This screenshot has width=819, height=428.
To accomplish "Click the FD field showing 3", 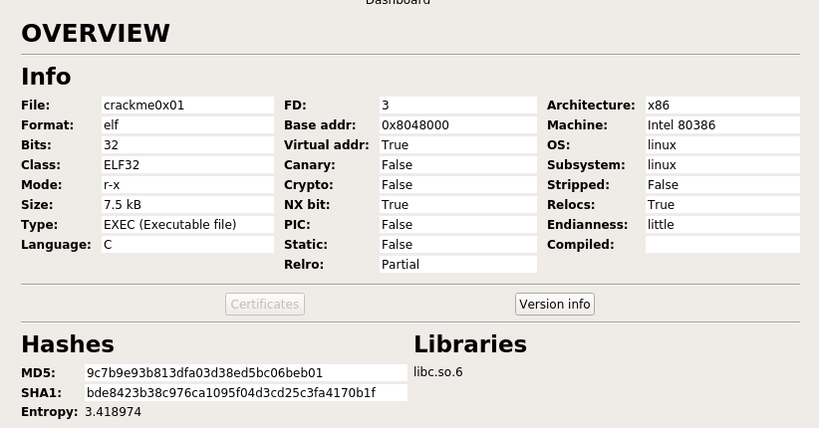I will pyautogui.click(x=458, y=105).
